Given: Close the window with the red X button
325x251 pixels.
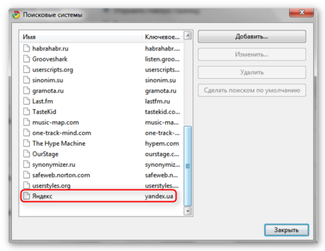Looking at the screenshot, I should 301,13.
